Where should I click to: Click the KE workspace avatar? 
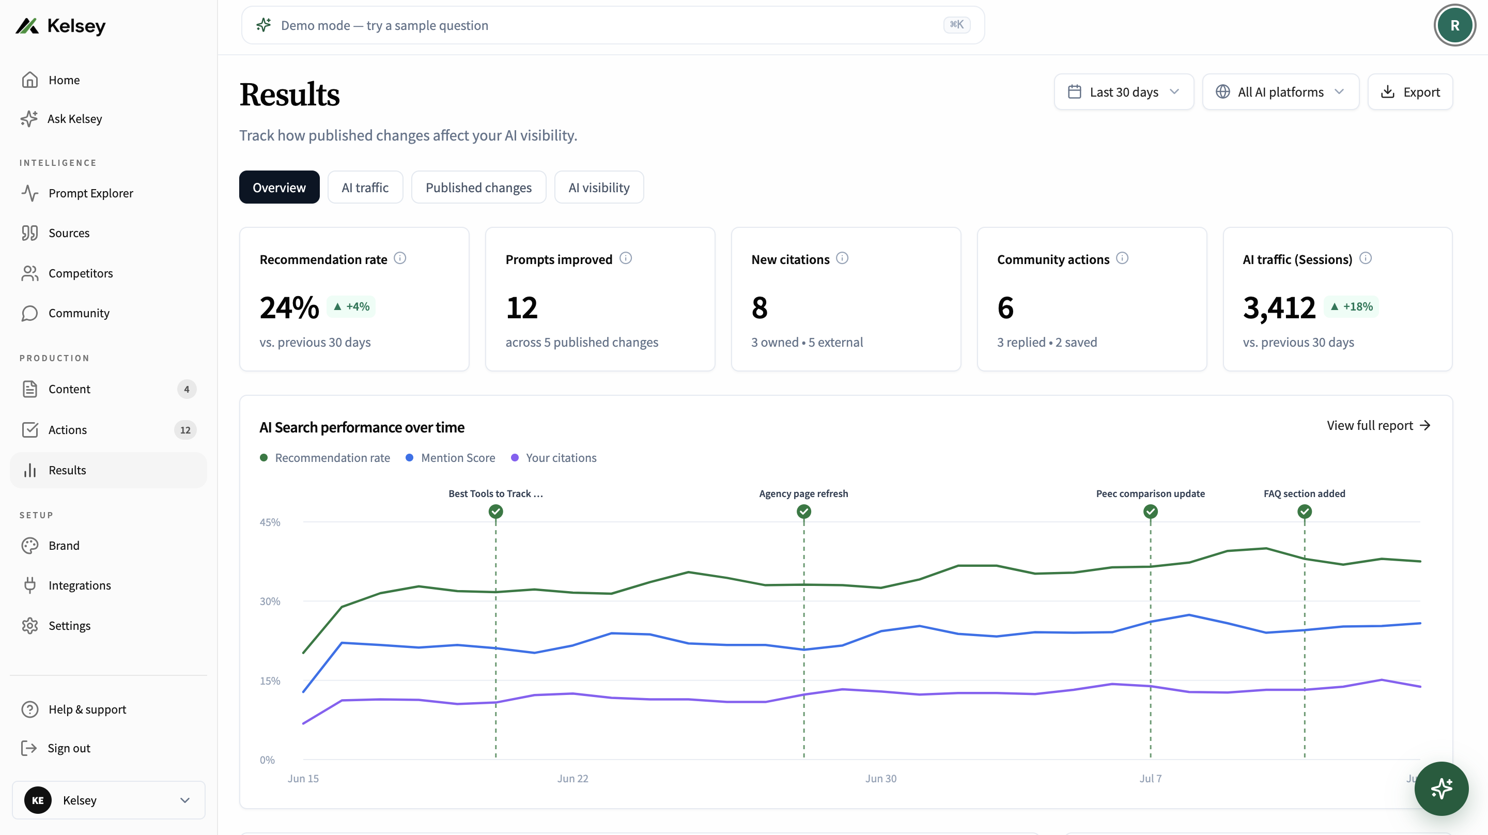pyautogui.click(x=38, y=800)
